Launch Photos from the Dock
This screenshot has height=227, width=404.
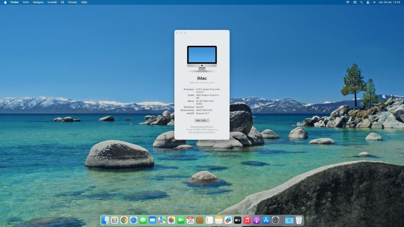[171, 220]
